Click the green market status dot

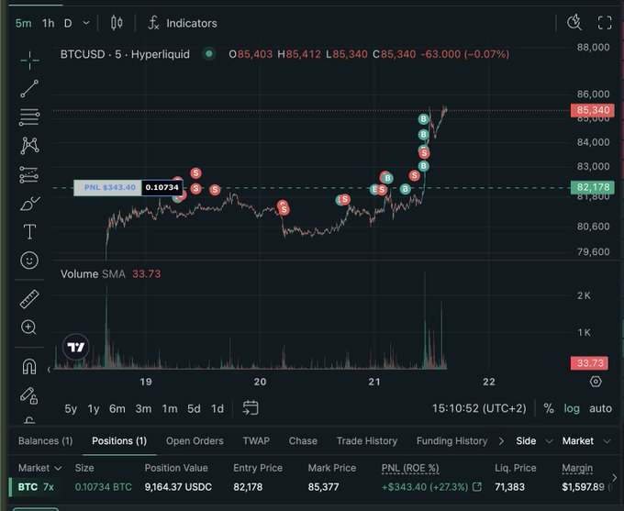click(x=209, y=54)
